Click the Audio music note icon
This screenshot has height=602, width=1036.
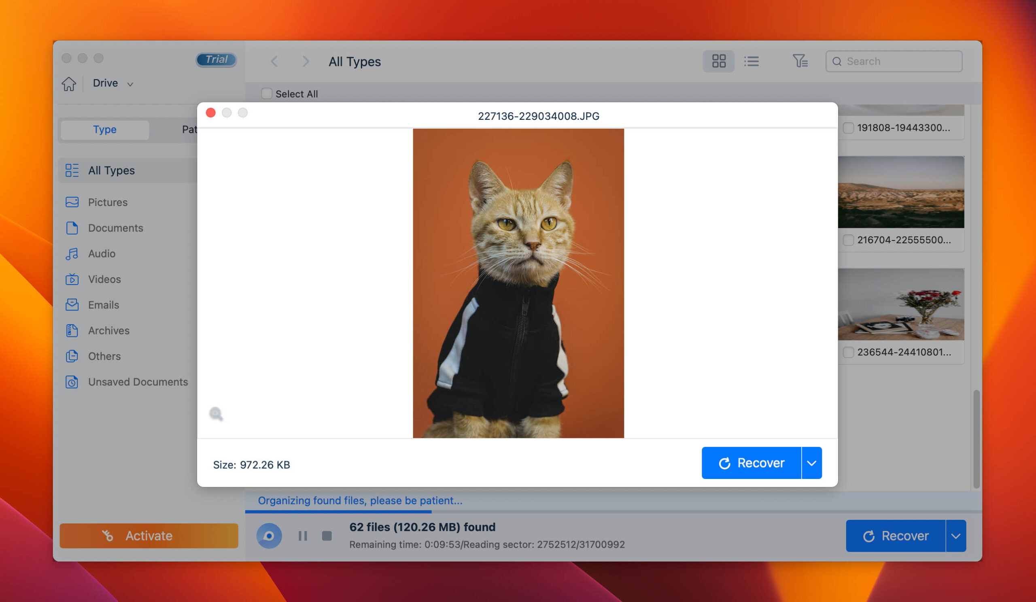coord(72,254)
